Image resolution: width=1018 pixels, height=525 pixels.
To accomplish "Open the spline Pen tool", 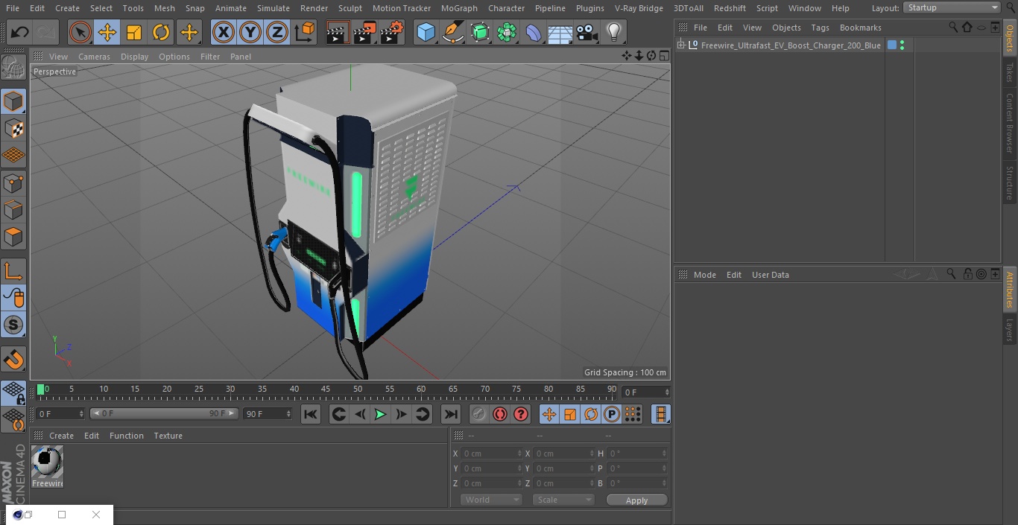I will coord(453,32).
